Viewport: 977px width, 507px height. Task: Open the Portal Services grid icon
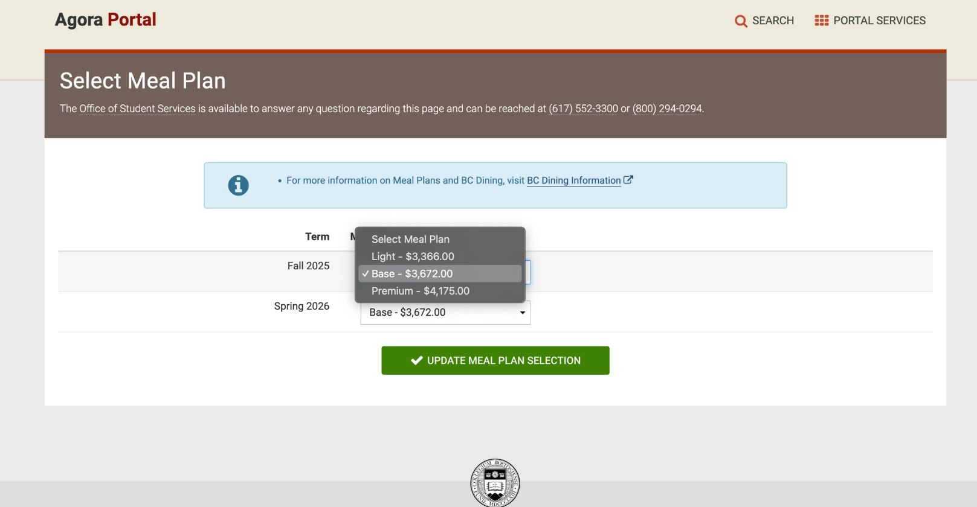[821, 21]
